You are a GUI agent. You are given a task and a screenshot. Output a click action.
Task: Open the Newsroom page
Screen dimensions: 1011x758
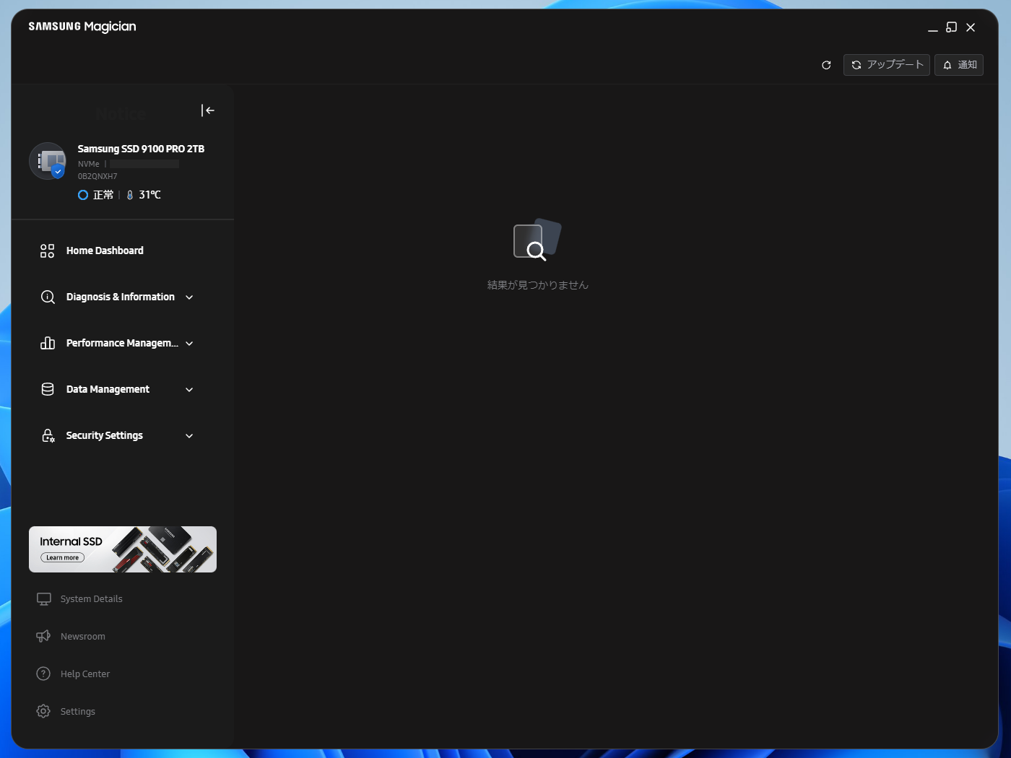pos(83,637)
